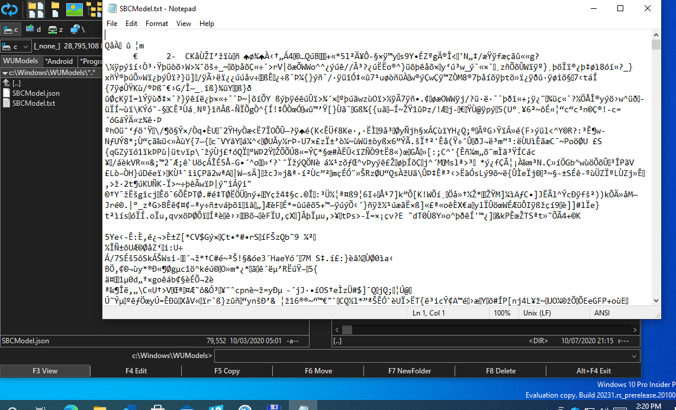
Task: Open the command line history dropdown
Action: (x=635, y=356)
